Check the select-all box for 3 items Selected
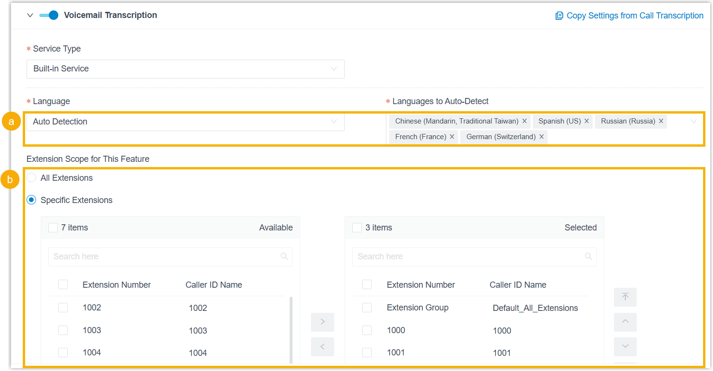Viewport: 713px width, 371px height. pyautogui.click(x=357, y=228)
